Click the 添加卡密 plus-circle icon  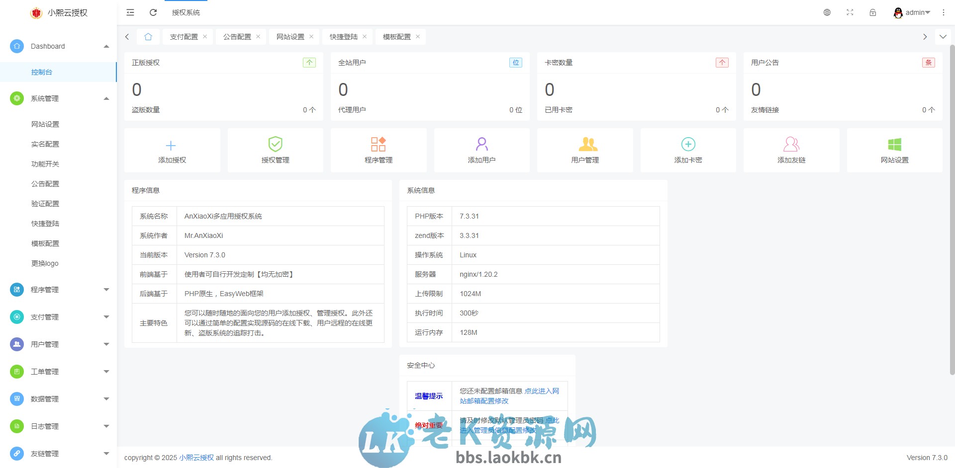688,145
